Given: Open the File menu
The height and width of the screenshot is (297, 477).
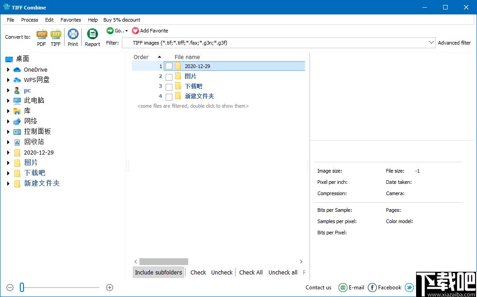Looking at the screenshot, I should coord(10,20).
